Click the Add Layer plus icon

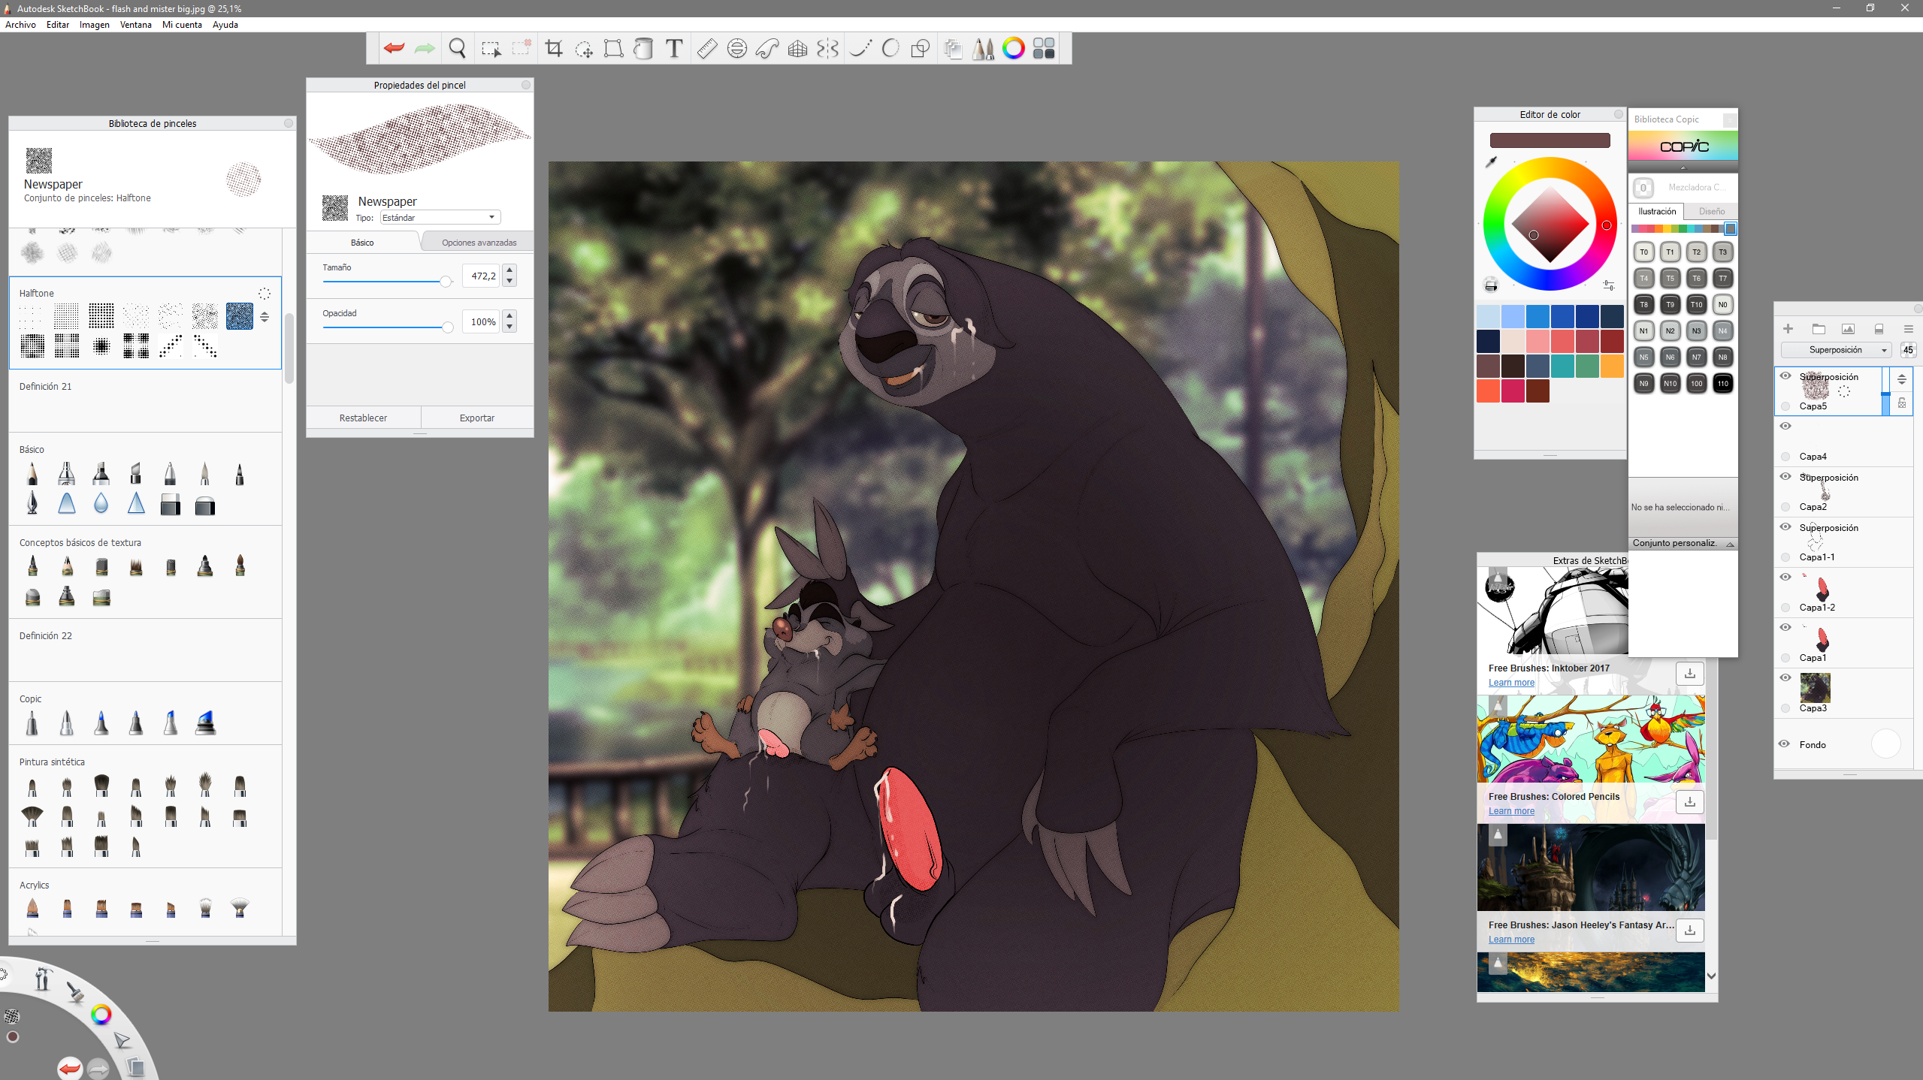coord(1788,329)
